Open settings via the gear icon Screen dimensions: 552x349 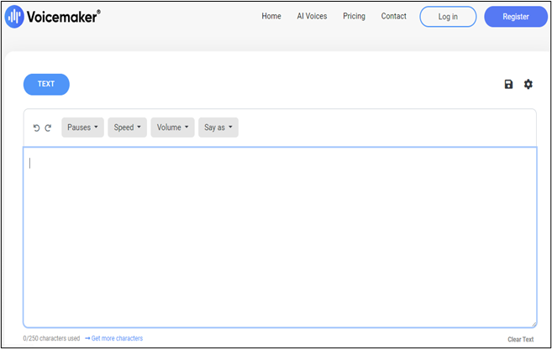[x=528, y=84]
